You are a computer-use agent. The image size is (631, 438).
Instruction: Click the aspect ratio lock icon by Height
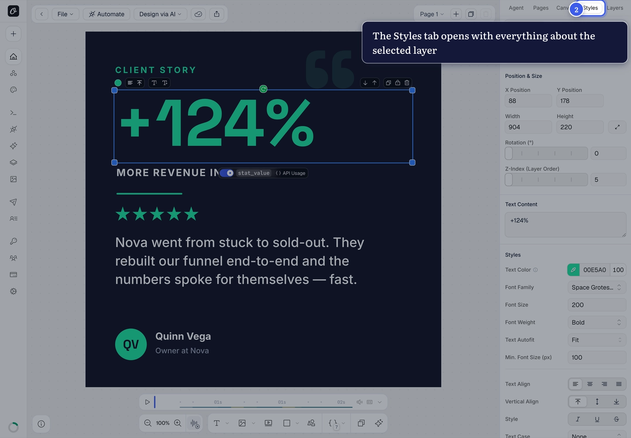tap(617, 127)
